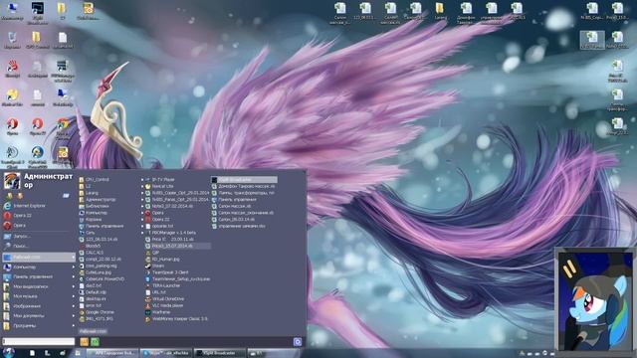Viewport: 637px width, 358px height.
Task: Open Internet Explorer from the start menu
Action: click(x=24, y=206)
